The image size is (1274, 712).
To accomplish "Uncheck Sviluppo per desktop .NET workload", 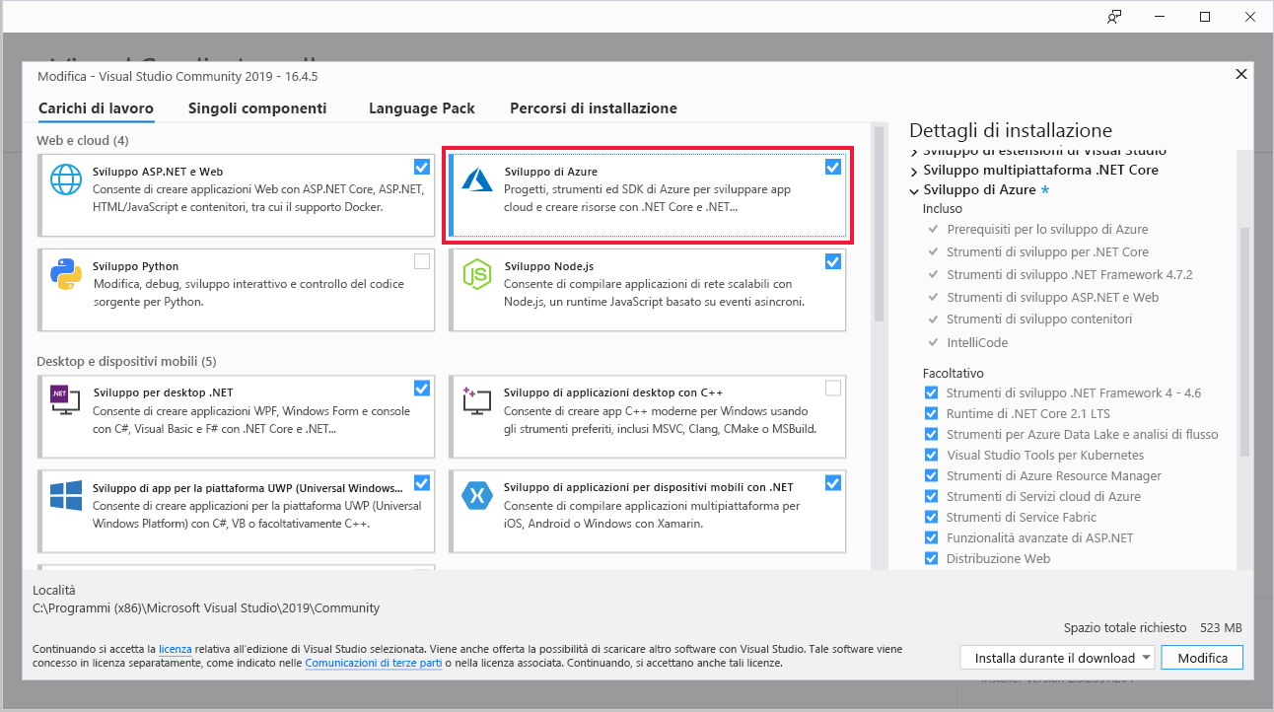I will pos(422,388).
